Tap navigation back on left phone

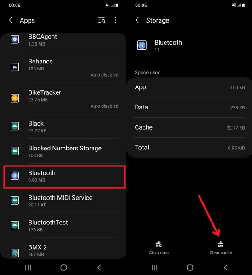[99, 268]
